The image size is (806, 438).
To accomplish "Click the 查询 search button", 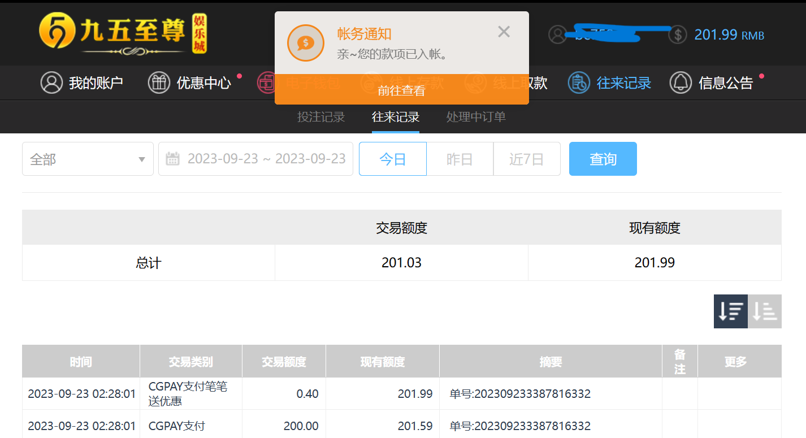I will point(603,159).
